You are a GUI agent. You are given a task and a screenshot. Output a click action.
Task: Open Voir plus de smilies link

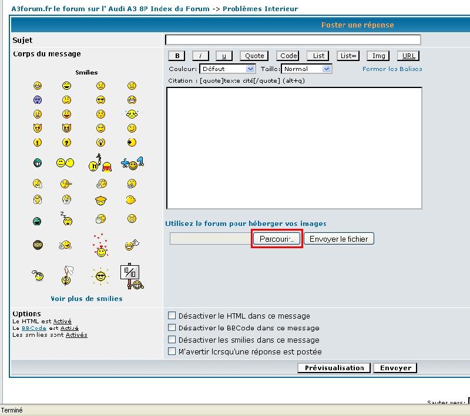pyautogui.click(x=86, y=299)
